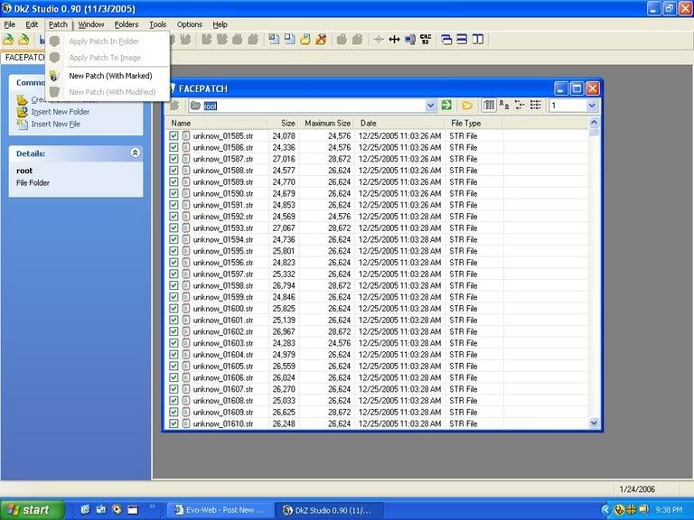Sort by the Date column header
Image resolution: width=694 pixels, height=520 pixels.
coord(399,123)
